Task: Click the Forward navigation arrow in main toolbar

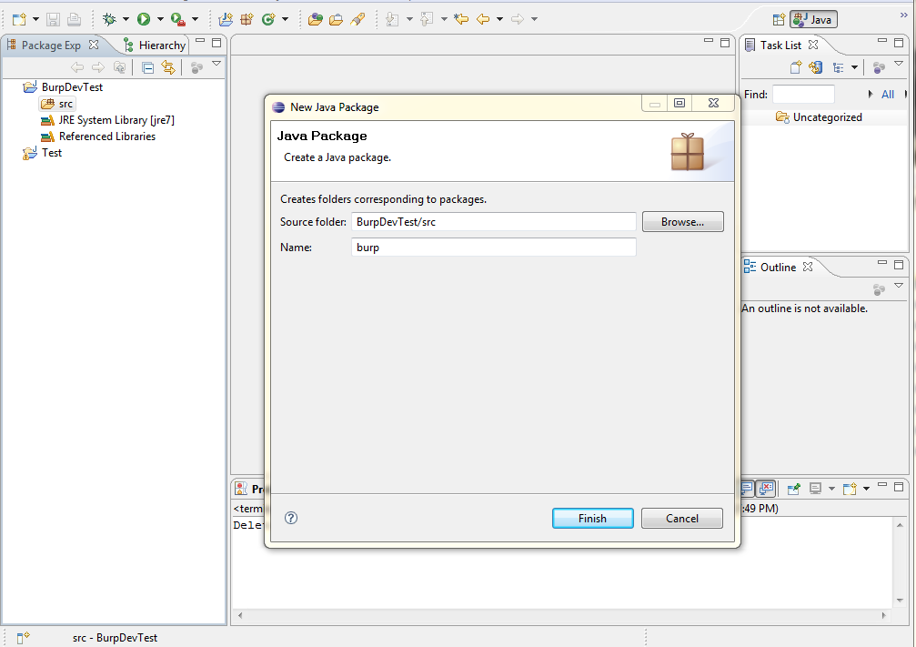Action: pos(518,19)
